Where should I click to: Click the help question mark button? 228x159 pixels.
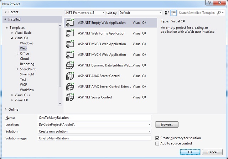[209, 3]
